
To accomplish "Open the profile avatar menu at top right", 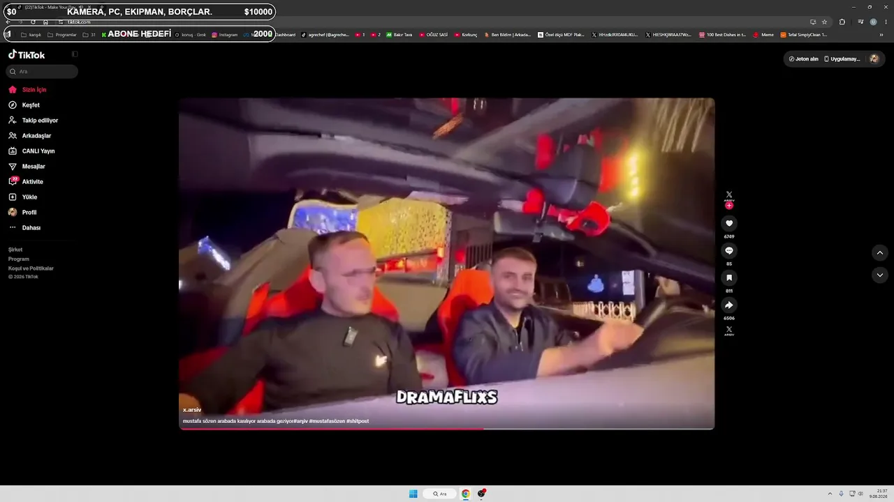I will point(874,59).
